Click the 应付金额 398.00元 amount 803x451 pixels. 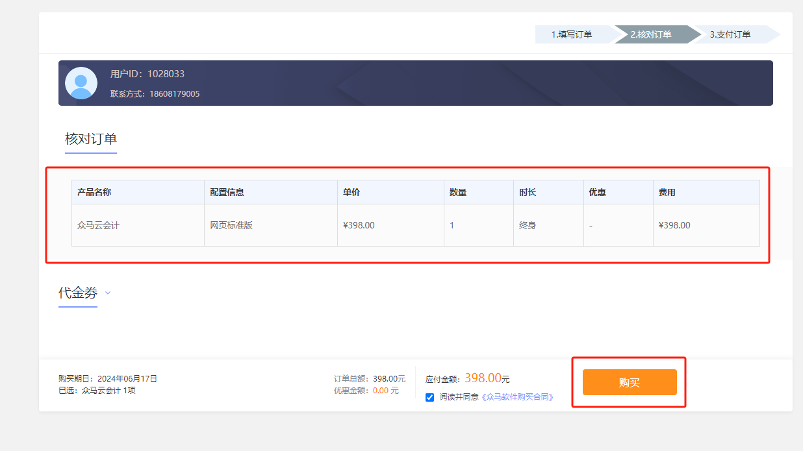(x=468, y=378)
